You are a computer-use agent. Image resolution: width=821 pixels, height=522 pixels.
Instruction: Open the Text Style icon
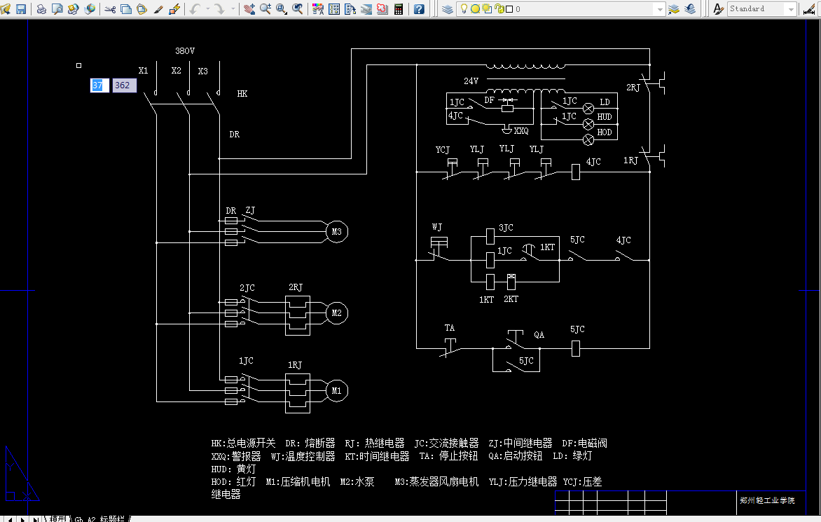[x=719, y=9]
